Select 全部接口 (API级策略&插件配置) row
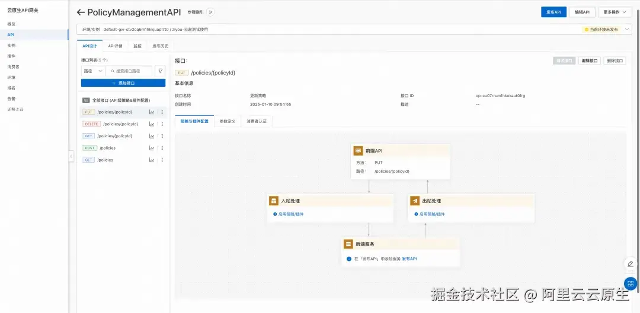Screen dimensions: 640x313 [123, 100]
